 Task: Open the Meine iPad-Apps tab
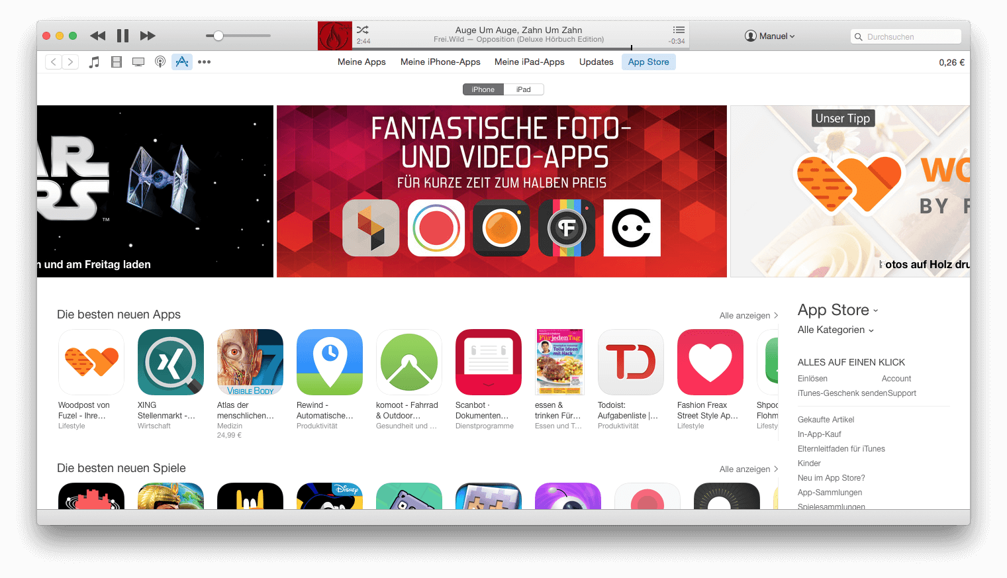530,62
